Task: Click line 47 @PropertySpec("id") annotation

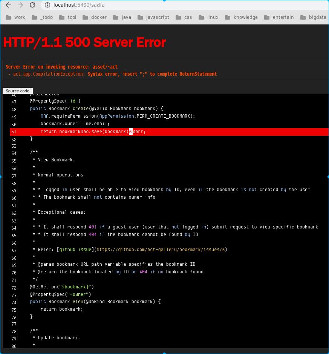Action: pyautogui.click(x=55, y=101)
